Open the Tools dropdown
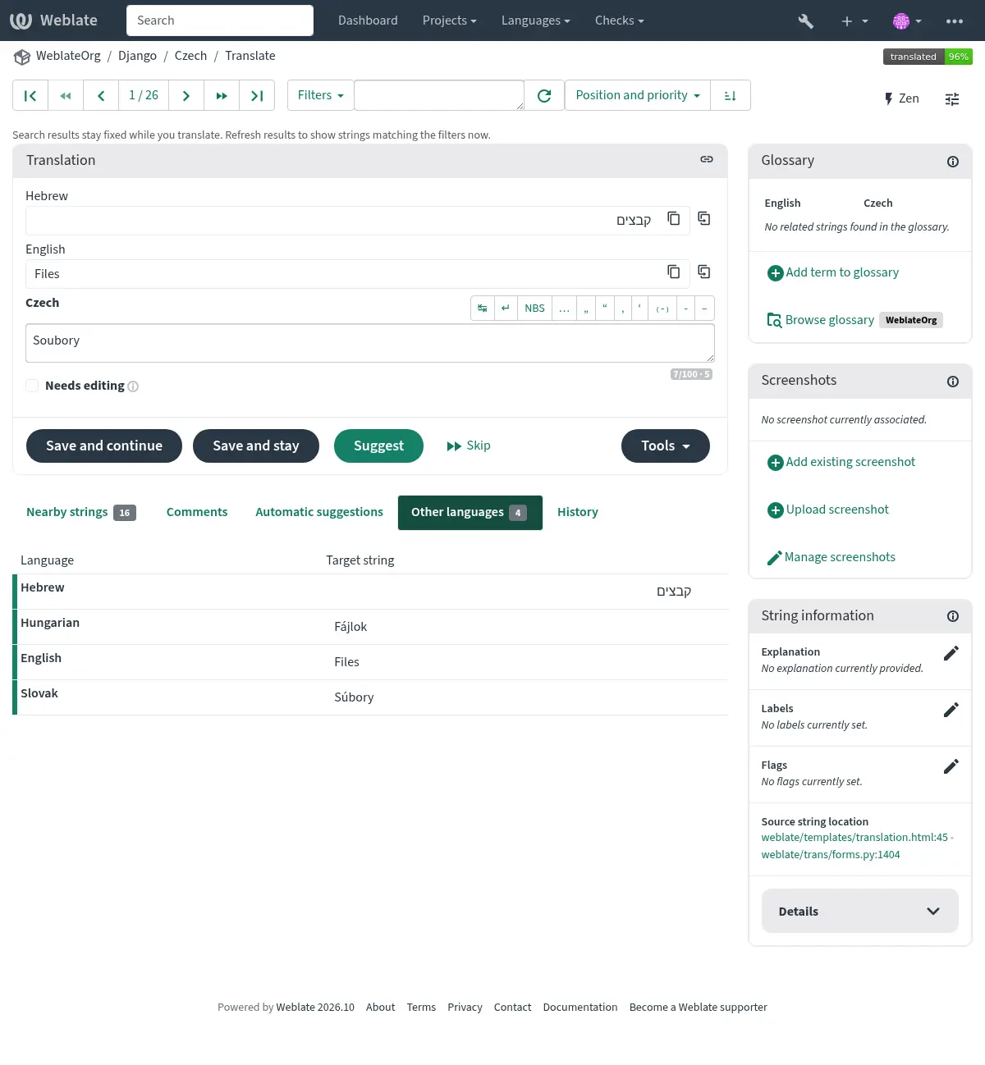The width and height of the screenshot is (985, 1065). pos(666,446)
